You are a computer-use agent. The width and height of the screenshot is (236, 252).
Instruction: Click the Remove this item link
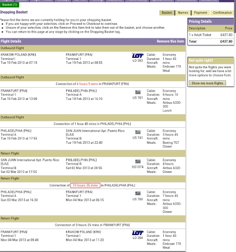click(x=170, y=41)
